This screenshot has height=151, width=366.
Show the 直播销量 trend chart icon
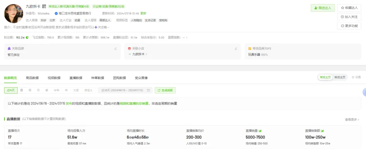click(260, 131)
